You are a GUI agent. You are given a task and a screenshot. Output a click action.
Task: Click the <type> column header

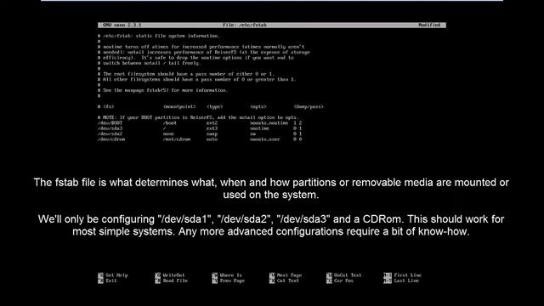[x=215, y=106]
